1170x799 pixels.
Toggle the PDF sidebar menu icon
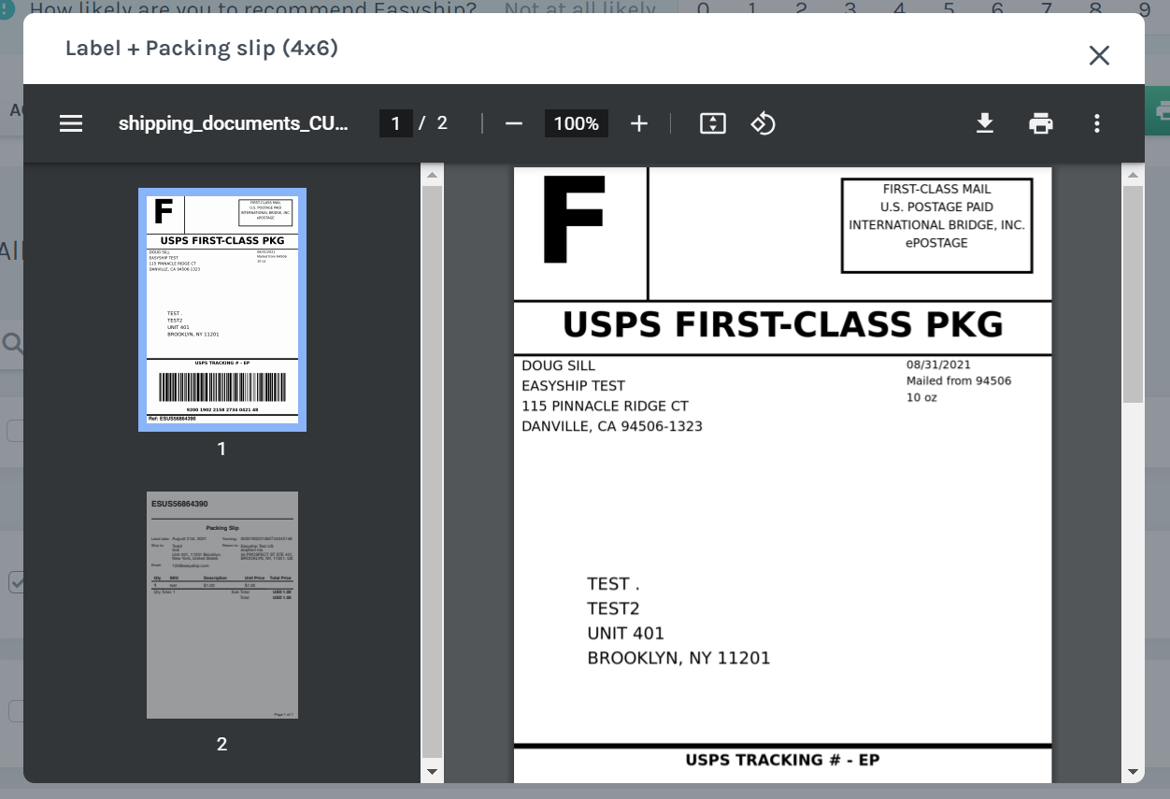click(71, 123)
